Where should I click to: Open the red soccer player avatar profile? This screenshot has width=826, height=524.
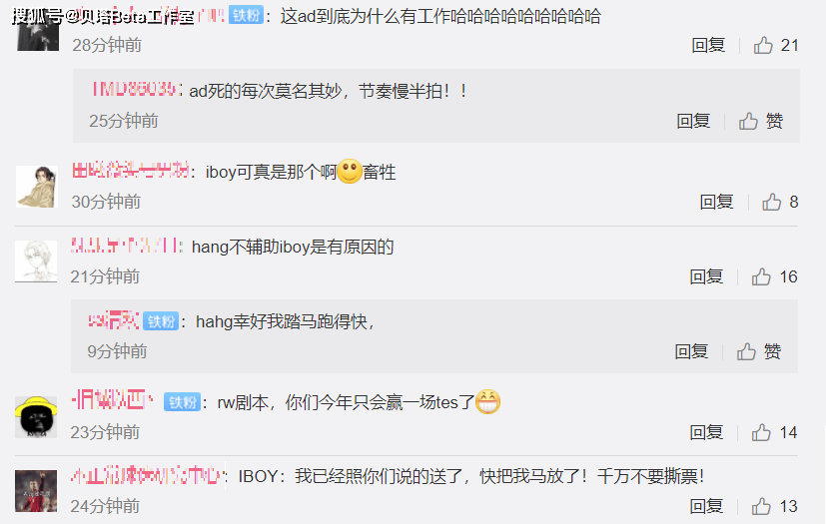tap(36, 491)
